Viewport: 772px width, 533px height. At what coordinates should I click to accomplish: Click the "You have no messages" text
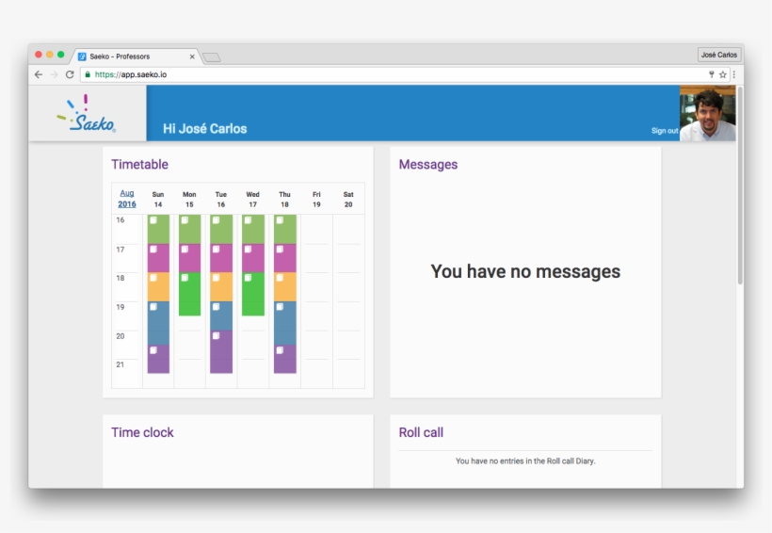click(525, 271)
